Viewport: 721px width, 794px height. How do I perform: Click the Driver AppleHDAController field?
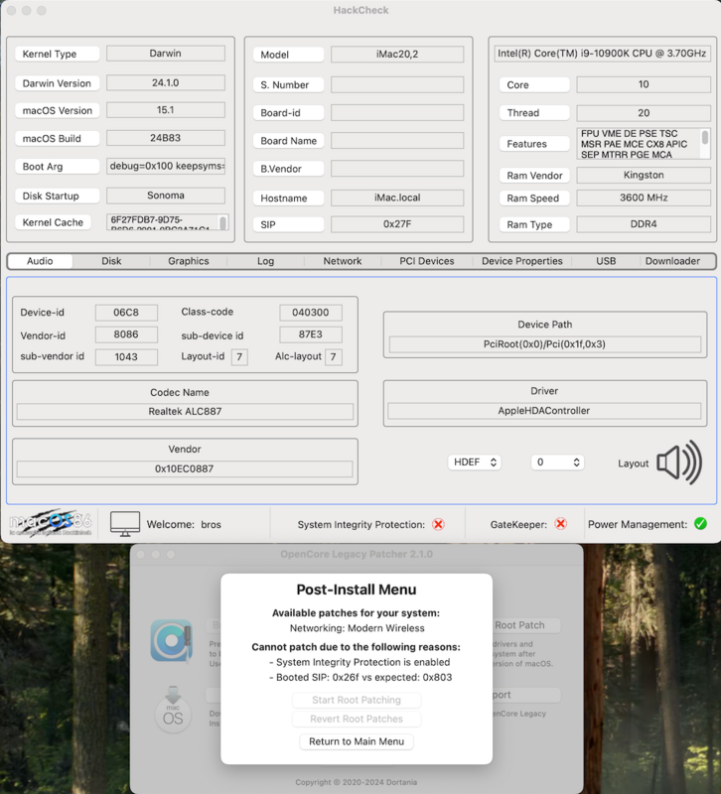pos(544,411)
